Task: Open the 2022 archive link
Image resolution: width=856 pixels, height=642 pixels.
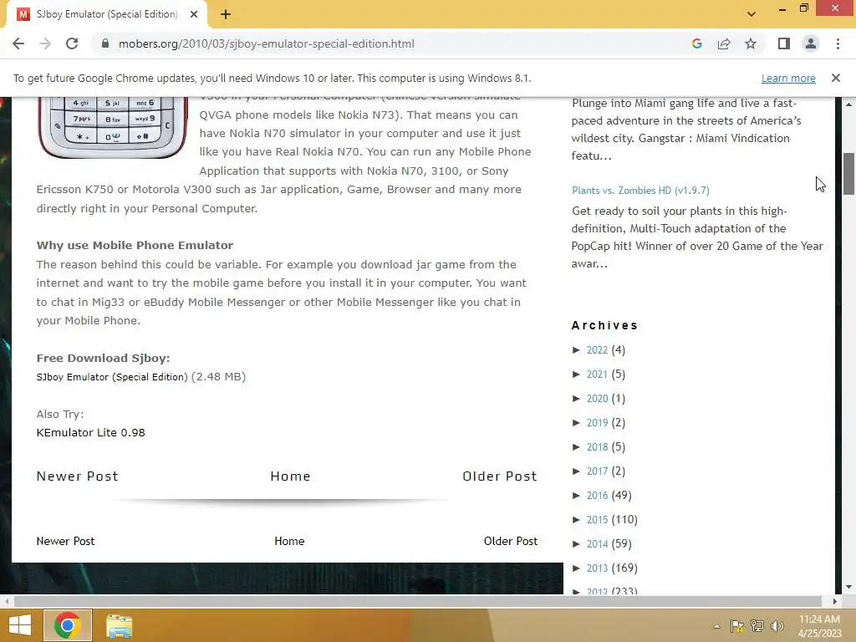Action: point(597,350)
